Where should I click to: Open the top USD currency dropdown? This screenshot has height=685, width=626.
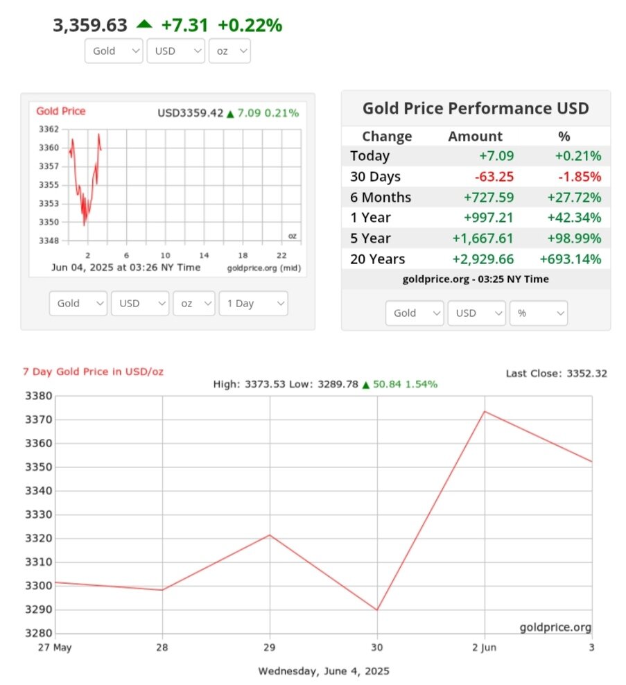pyautogui.click(x=175, y=51)
